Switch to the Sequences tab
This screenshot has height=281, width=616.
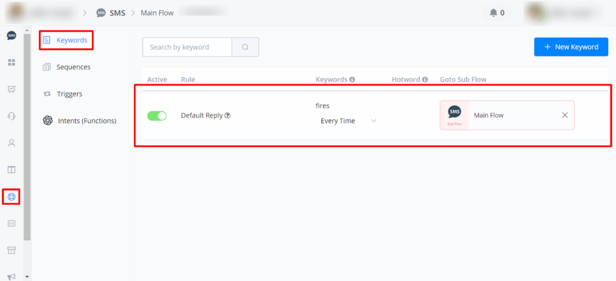tap(73, 67)
